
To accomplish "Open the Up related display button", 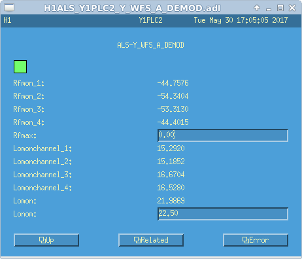I will tap(46, 240).
